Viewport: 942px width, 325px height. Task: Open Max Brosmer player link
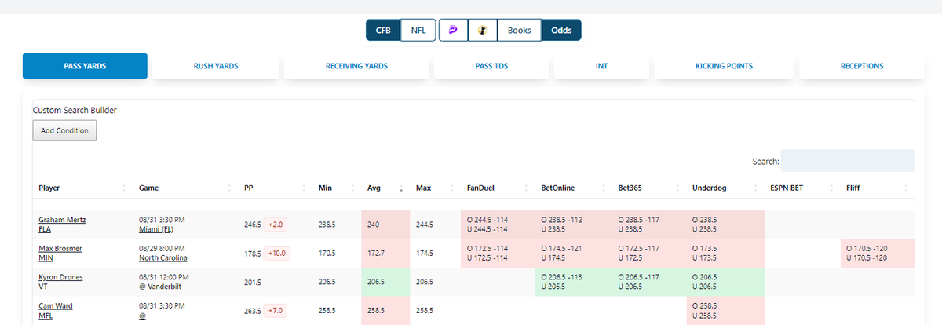[x=59, y=249]
